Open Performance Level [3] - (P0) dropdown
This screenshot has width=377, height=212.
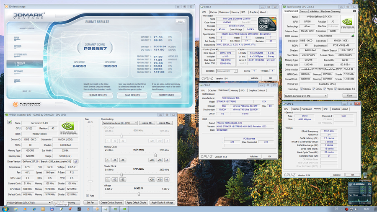coord(119,123)
